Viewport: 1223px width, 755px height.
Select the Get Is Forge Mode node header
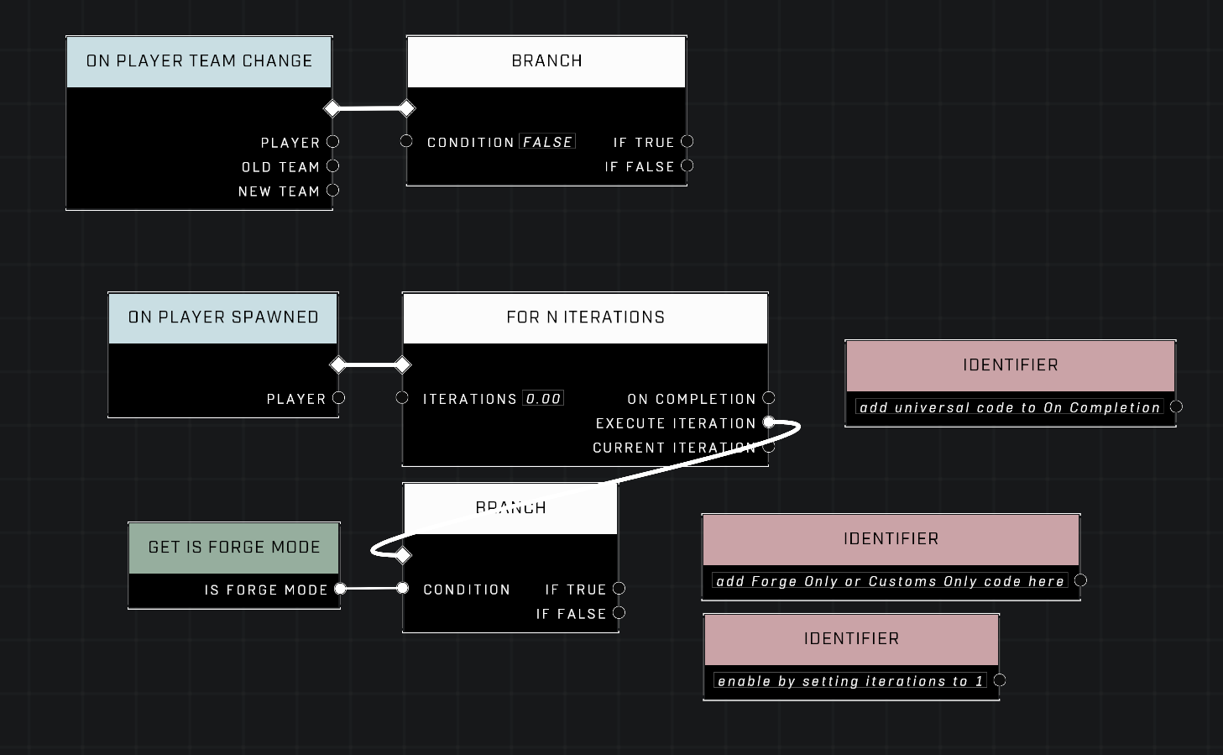[234, 548]
